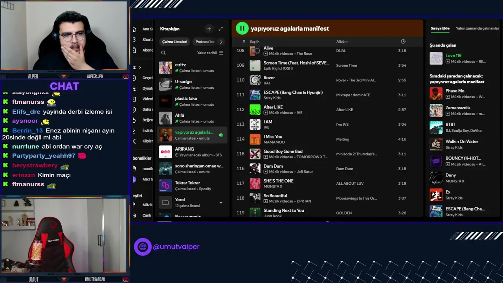The width and height of the screenshot is (503, 283).
Task: Click After LIKE green album art
Action: (255, 110)
